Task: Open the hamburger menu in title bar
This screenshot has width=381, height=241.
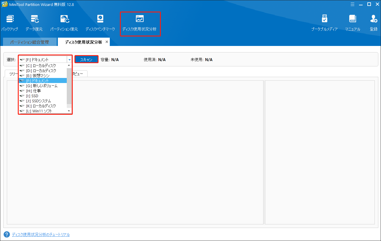Action: pyautogui.click(x=352, y=4)
